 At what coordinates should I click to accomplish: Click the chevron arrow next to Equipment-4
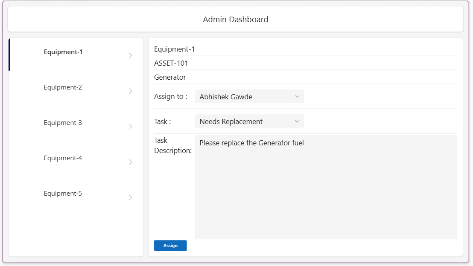click(130, 162)
